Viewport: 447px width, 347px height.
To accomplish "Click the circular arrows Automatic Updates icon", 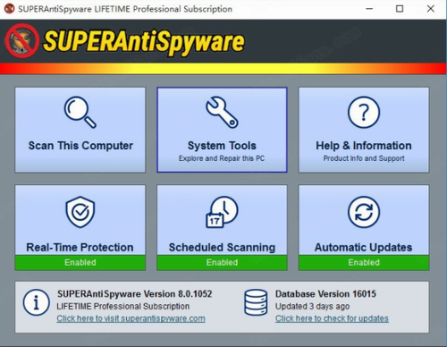I will (364, 212).
